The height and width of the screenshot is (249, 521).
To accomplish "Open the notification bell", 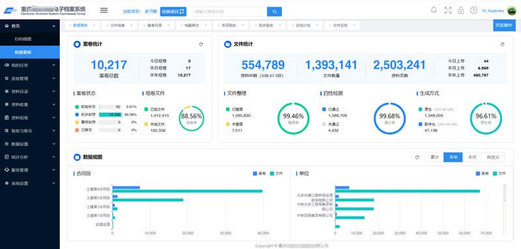I will click(x=434, y=10).
